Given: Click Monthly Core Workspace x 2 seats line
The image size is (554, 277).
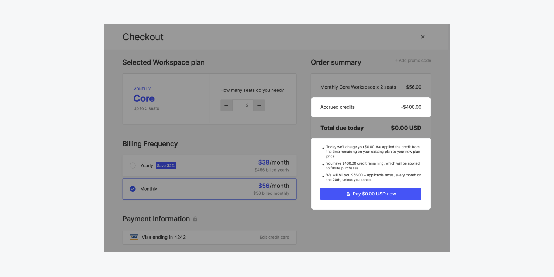Looking at the screenshot, I should click(358, 87).
